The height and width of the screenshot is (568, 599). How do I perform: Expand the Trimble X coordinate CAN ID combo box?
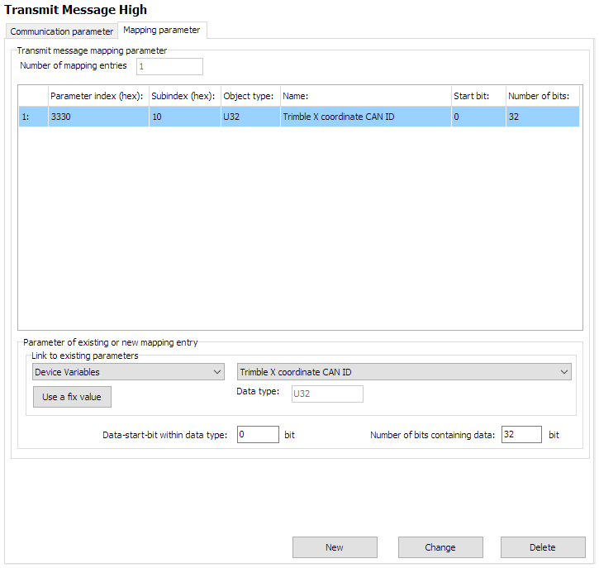tap(404, 372)
